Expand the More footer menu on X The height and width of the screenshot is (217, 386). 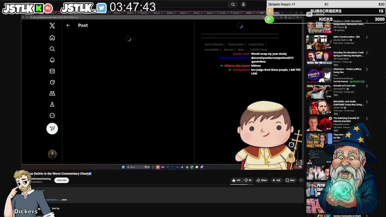pyautogui.click(x=242, y=50)
